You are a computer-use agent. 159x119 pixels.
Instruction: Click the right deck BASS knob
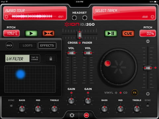pyautogui.click(x=104, y=109)
